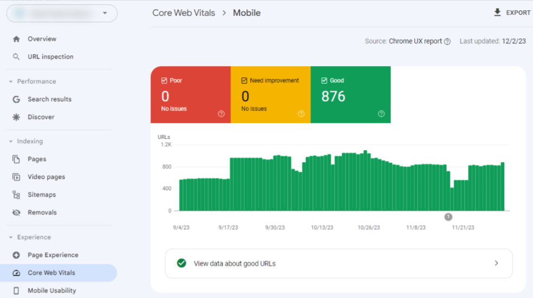This screenshot has height=298, width=533.
Task: Uncheck the Poor status checkbox
Action: [164, 81]
